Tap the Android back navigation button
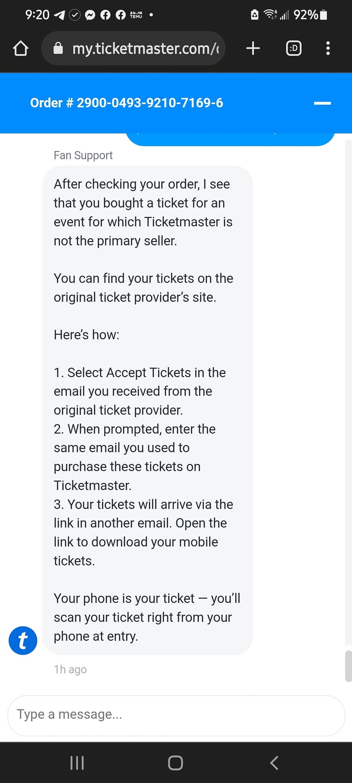The image size is (352, 783). (x=274, y=763)
